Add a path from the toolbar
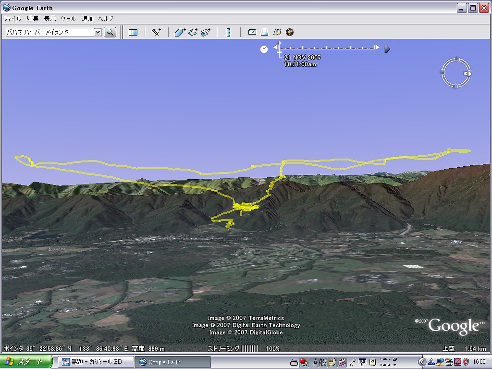The width and height of the screenshot is (492, 369). [x=193, y=32]
